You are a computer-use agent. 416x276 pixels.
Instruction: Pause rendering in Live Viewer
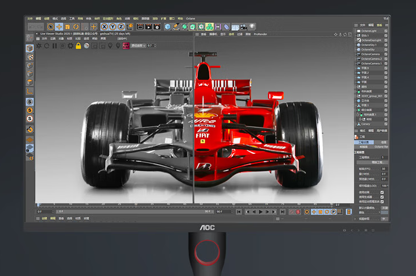click(x=55, y=45)
